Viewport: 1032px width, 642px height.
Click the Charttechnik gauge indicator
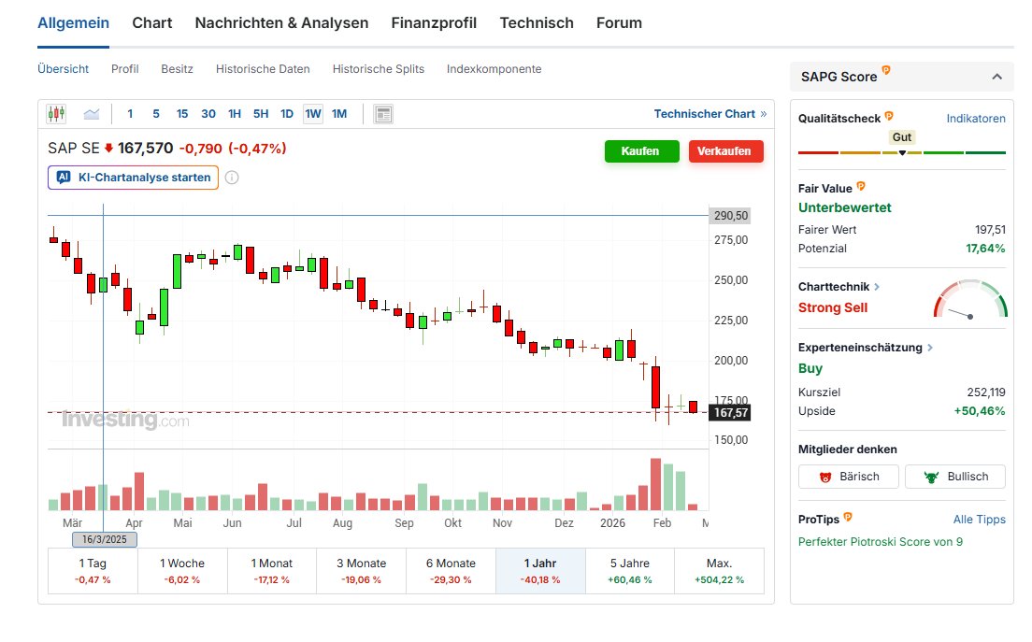pyautogui.click(x=970, y=300)
